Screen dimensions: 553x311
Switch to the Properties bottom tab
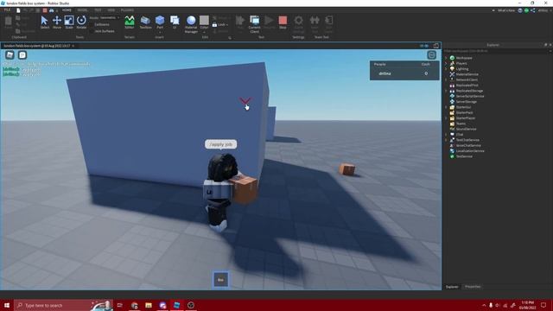[473, 287]
